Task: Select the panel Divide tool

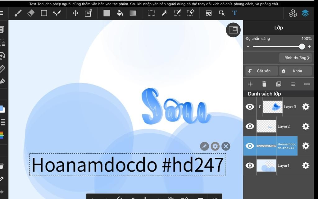Action: 209,13
